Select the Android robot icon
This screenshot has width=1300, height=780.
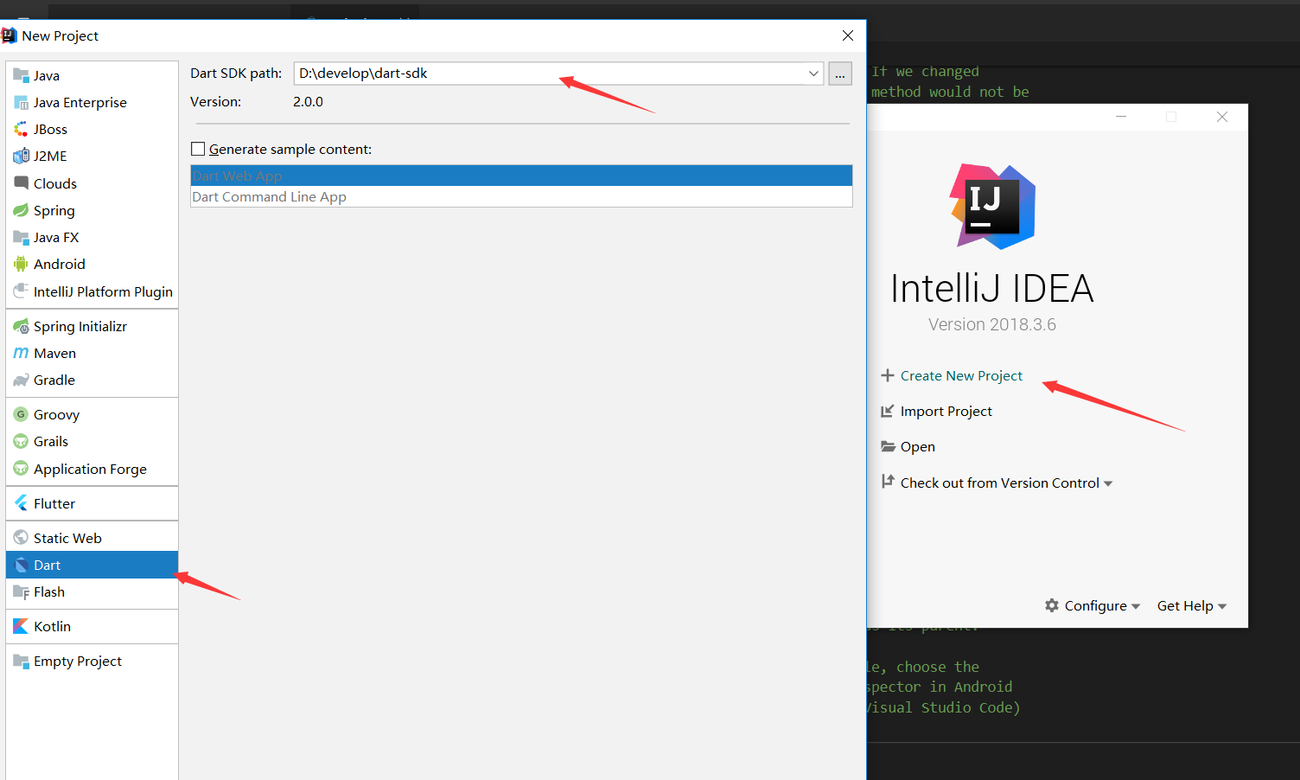coord(21,264)
